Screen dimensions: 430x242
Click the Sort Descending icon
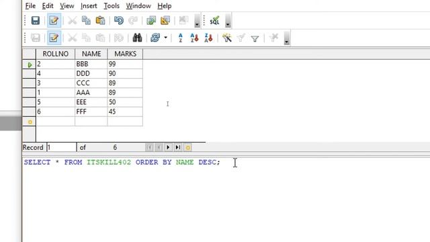click(208, 38)
